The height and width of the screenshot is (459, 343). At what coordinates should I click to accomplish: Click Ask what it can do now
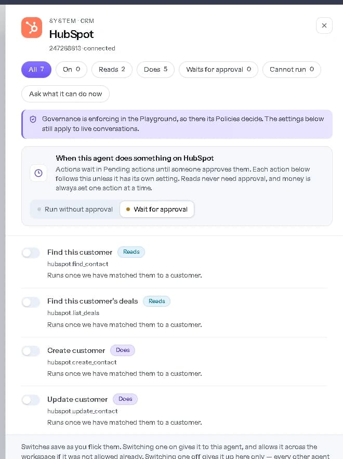point(65,94)
